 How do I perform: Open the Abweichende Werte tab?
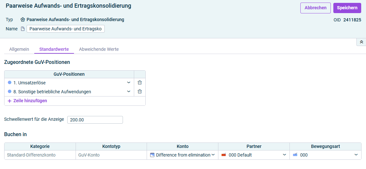[99, 49]
